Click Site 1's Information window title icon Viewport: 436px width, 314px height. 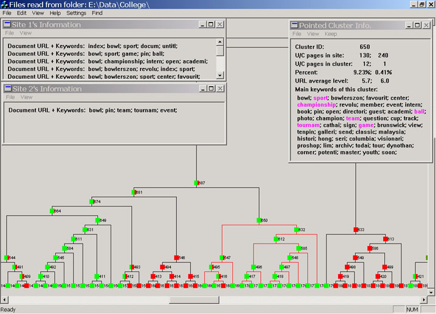[x=7, y=24]
